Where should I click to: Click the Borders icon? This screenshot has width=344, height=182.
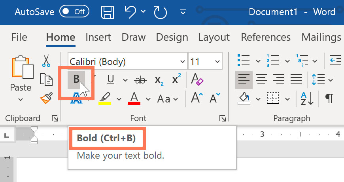[x=273, y=98]
